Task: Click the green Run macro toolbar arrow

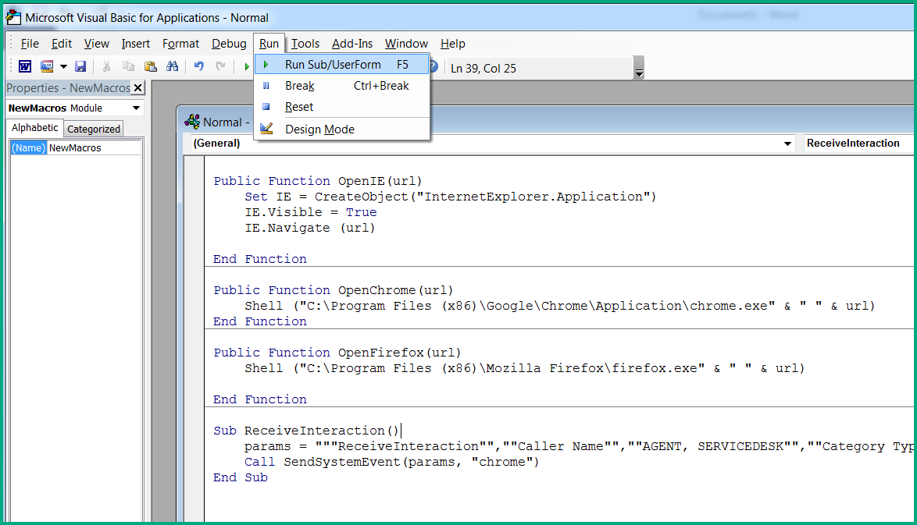Action: (246, 67)
